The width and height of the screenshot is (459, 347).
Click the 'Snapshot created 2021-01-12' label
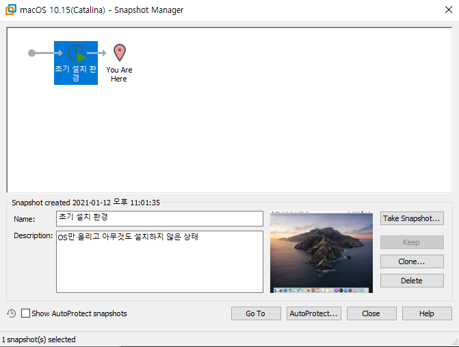pos(86,203)
